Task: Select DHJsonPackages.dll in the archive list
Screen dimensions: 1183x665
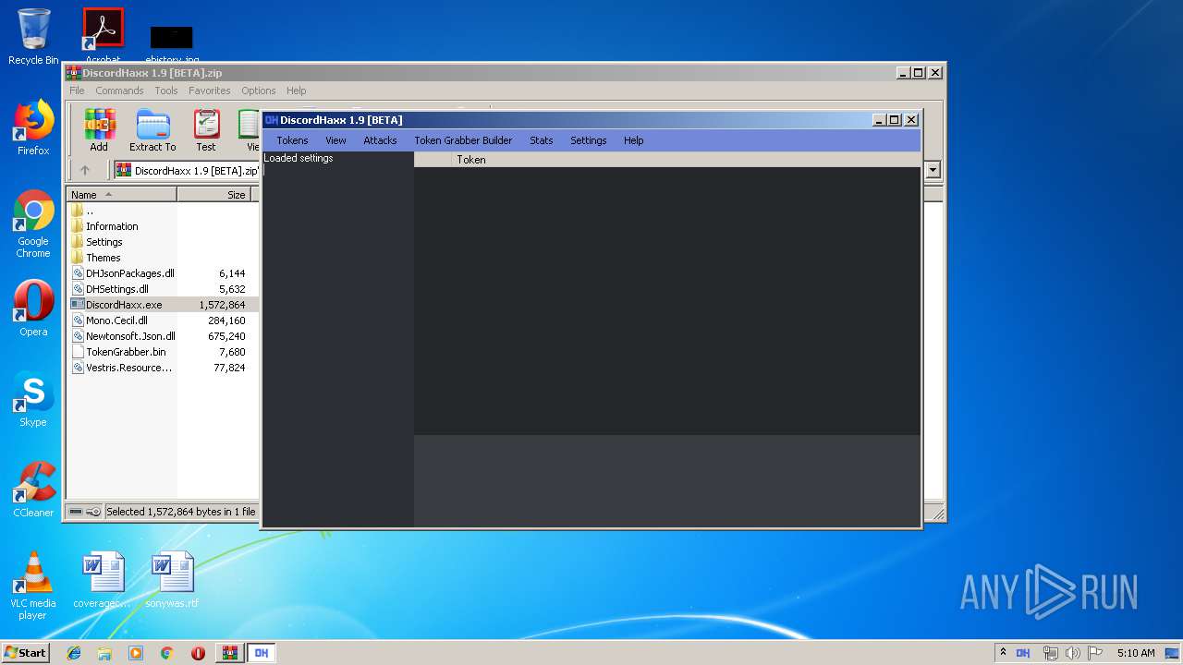Action: click(x=162, y=273)
